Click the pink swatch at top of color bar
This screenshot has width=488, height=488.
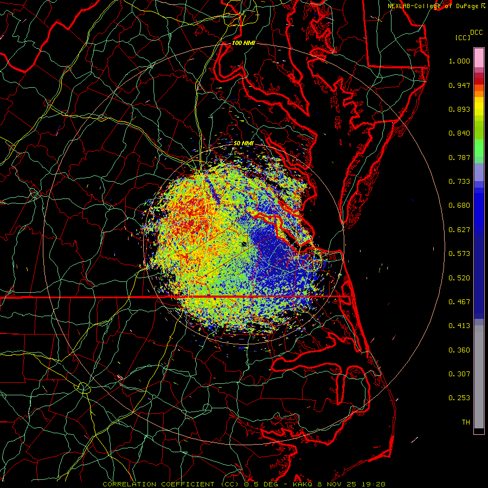click(x=479, y=58)
